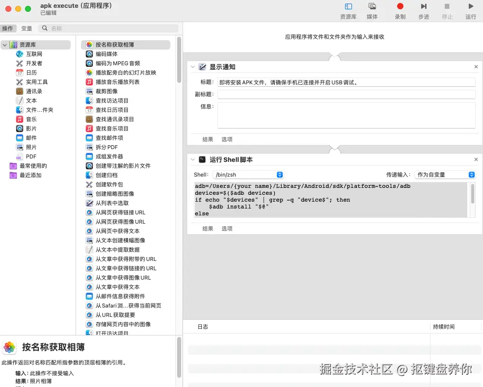The height and width of the screenshot is (387, 483).
Task: Toggle the 资源库 library panel in toolbar
Action: click(x=348, y=11)
